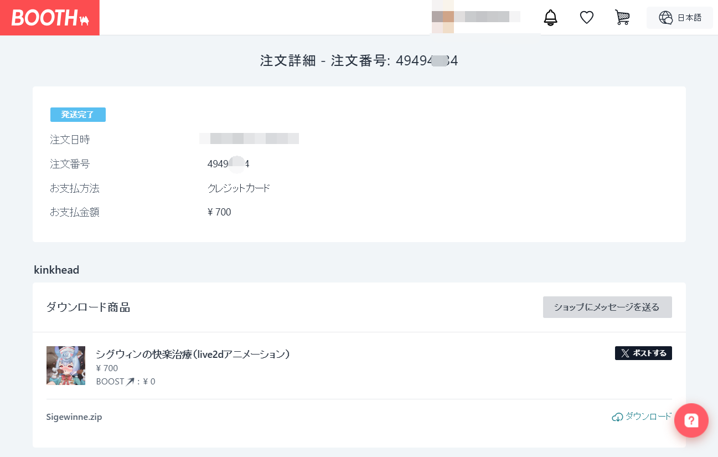Image resolution: width=718 pixels, height=457 pixels.
Task: Click the product thumbnail image
Action: (66, 366)
